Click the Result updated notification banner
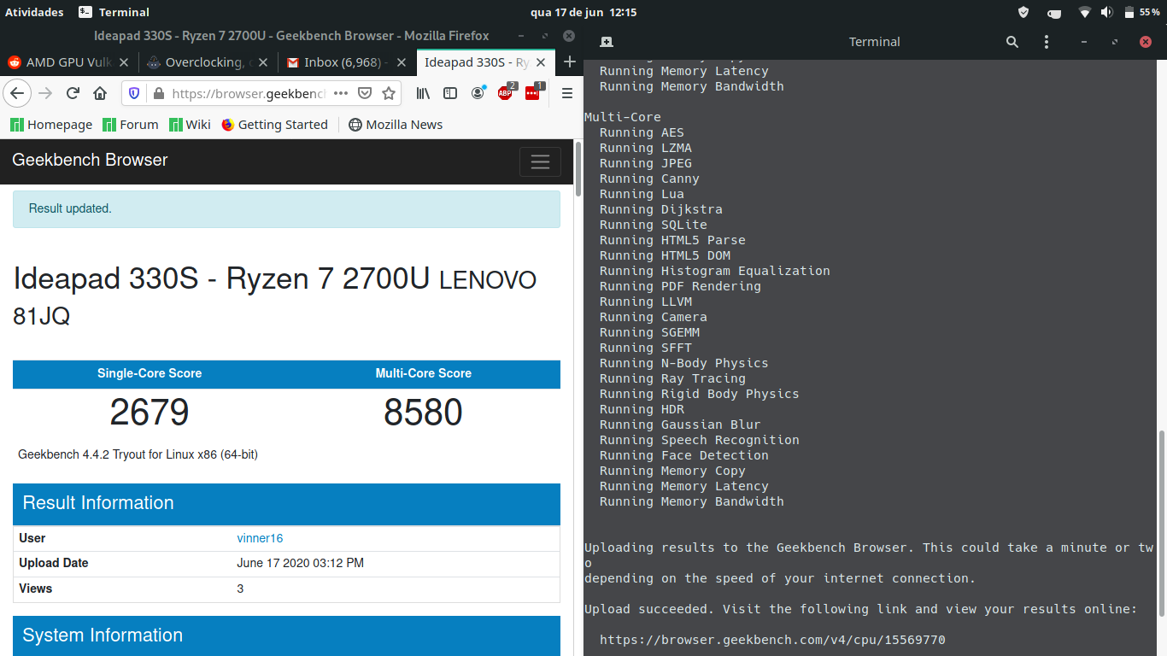This screenshot has width=1167, height=656. (x=286, y=208)
